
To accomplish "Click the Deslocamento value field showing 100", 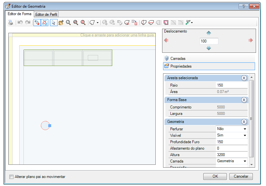I will click(209, 41).
